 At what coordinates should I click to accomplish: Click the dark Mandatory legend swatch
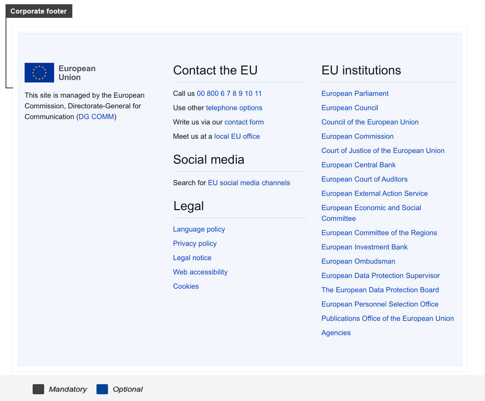38,389
